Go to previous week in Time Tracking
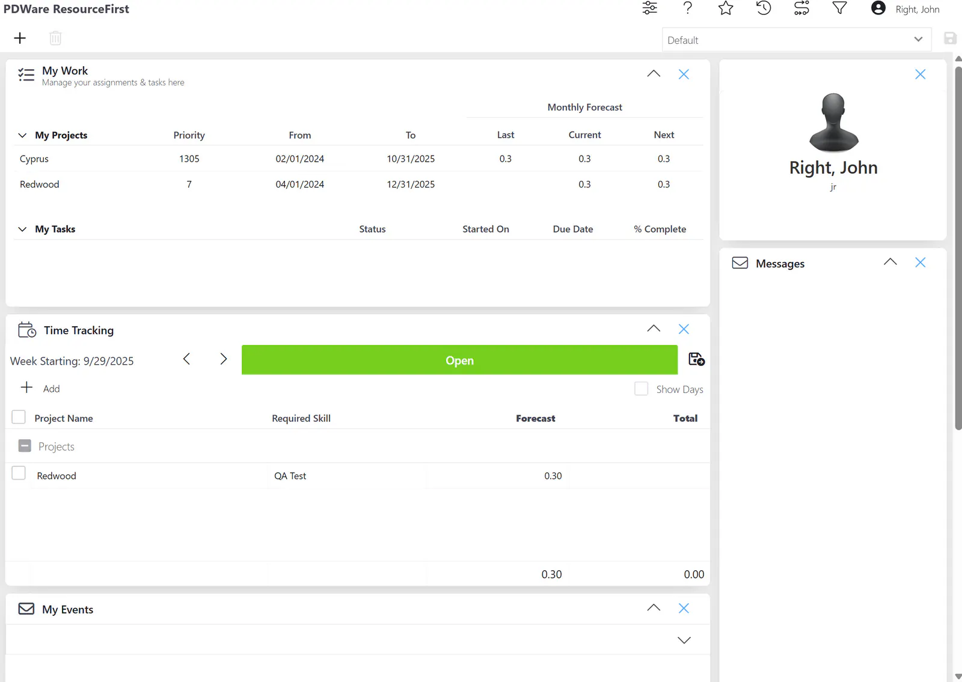Viewport: 962px width, 682px height. click(186, 359)
